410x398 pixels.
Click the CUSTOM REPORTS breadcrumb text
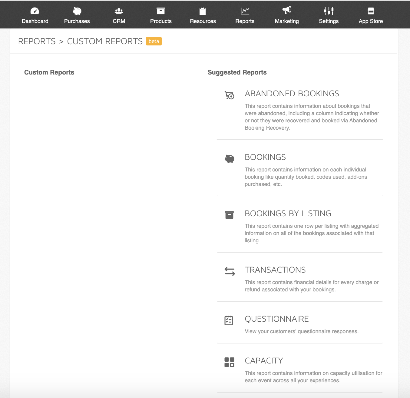click(105, 41)
